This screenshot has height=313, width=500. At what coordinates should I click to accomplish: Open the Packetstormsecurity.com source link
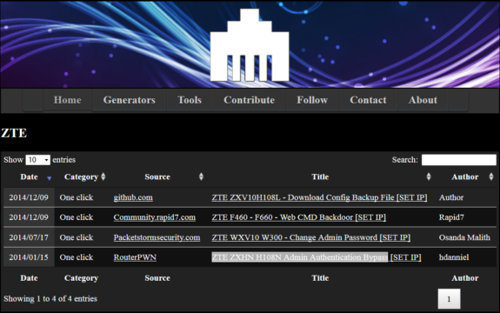(157, 237)
